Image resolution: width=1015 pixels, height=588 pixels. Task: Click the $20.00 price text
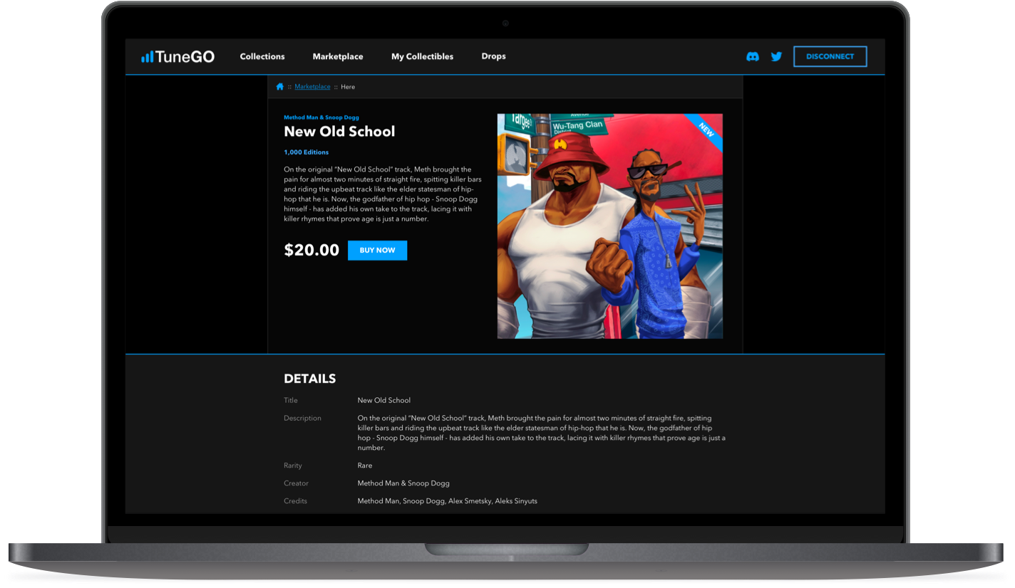(x=311, y=251)
